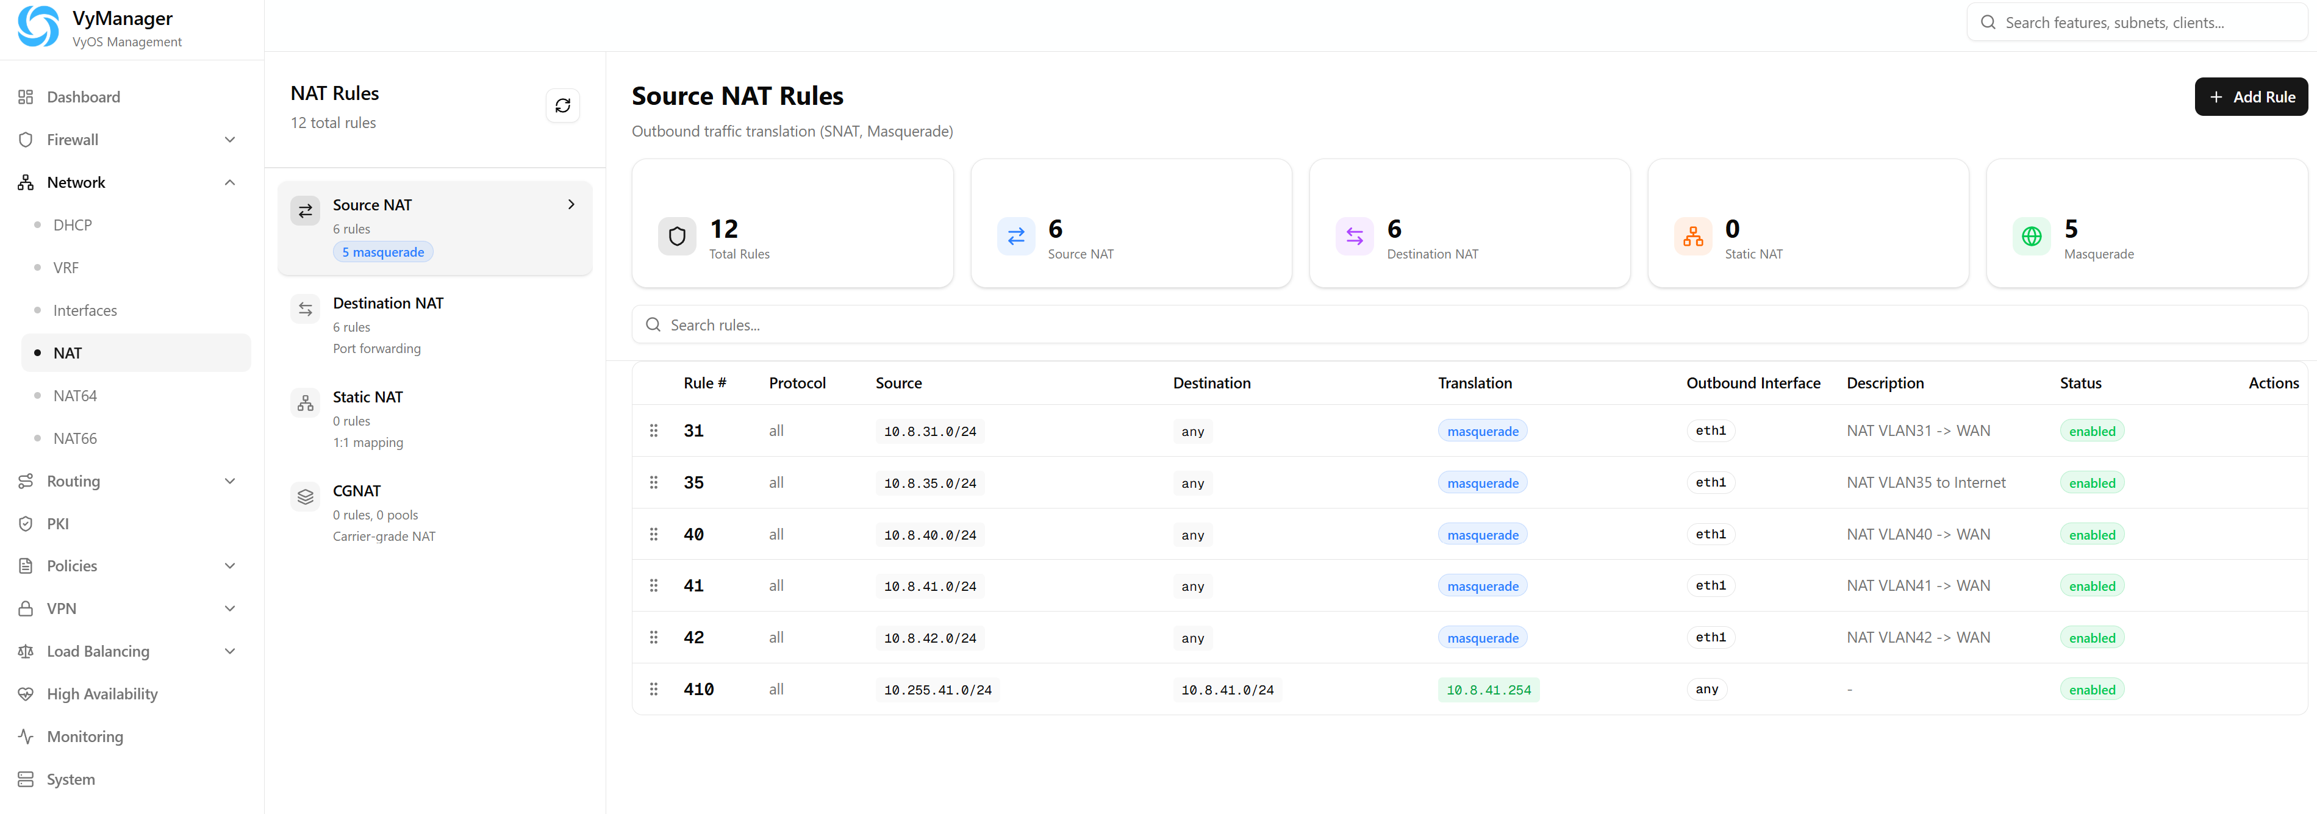The height and width of the screenshot is (814, 2317).
Task: Select the Source NAT panel icon
Action: 306,210
